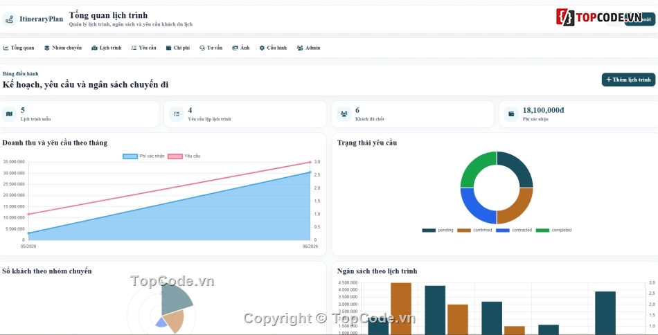Open Nhóm chuyến via its layers icon

(x=47, y=48)
